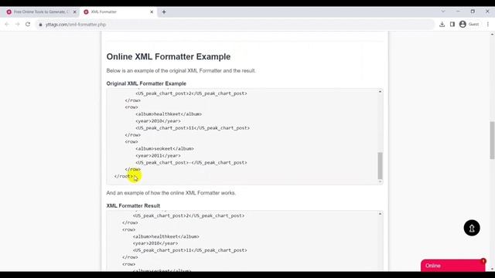Click the closing </root> tag text
Image resolution: width=495 pixels, height=278 pixels.
coord(124,176)
